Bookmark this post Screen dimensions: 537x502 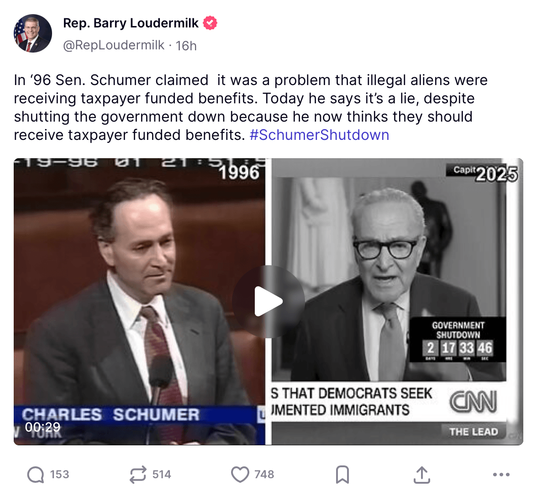pos(342,475)
